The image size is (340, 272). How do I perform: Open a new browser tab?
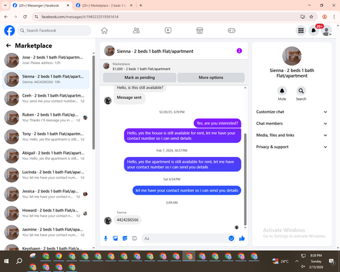pos(141,5)
